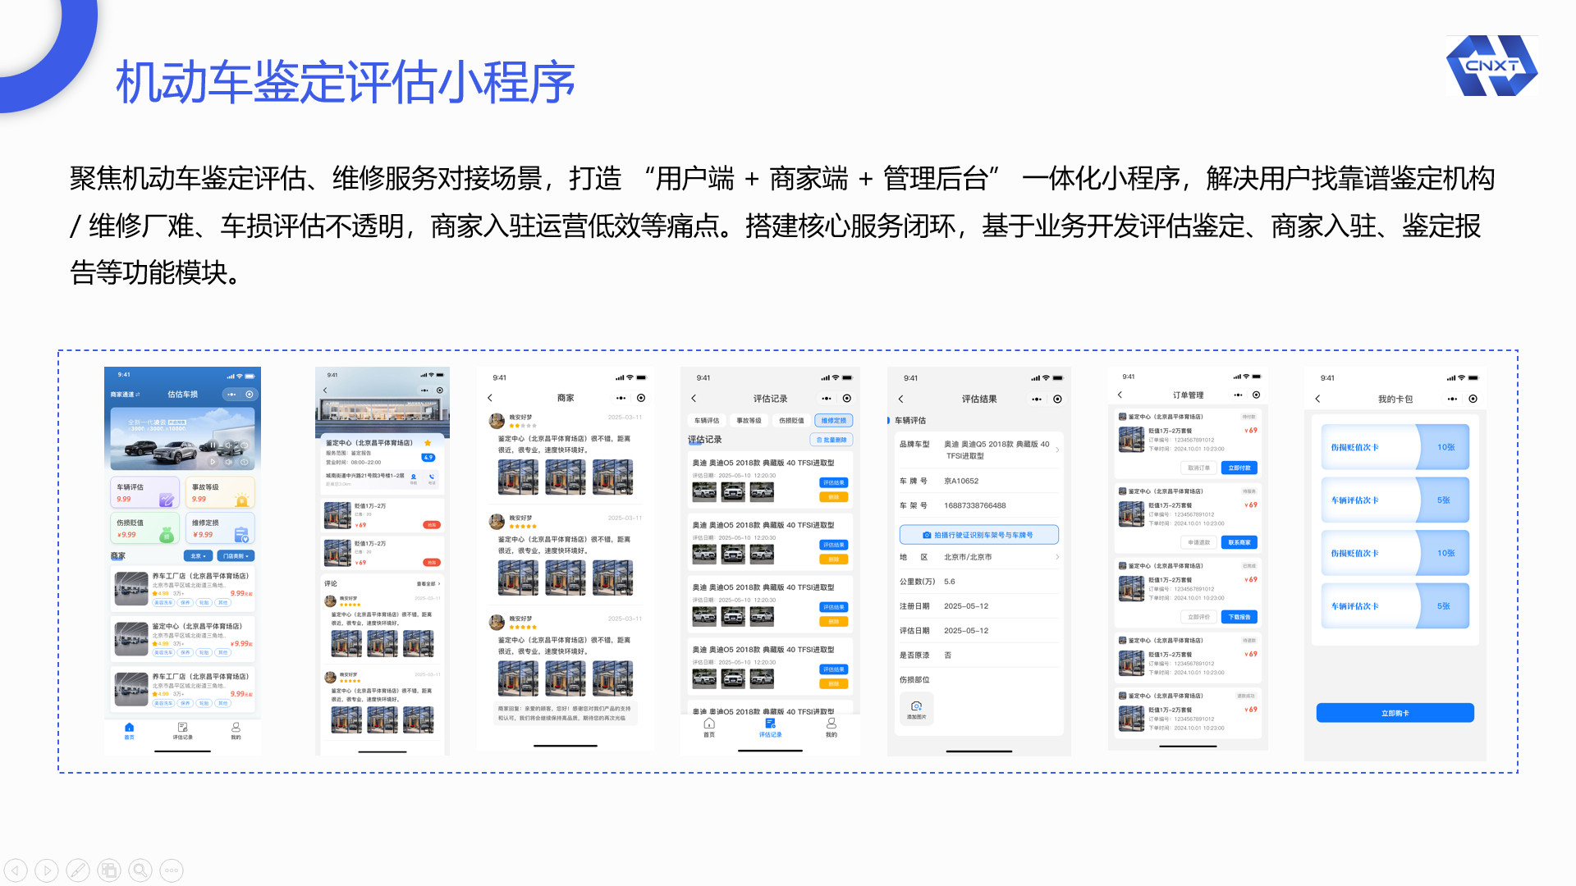Tap the back arrow on the 订单管理 screen
Image resolution: width=1576 pixels, height=886 pixels.
pyautogui.click(x=1120, y=395)
